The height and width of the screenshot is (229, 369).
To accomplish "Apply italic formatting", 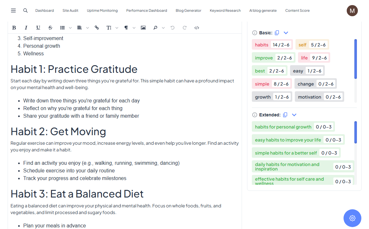I will click(26, 28).
